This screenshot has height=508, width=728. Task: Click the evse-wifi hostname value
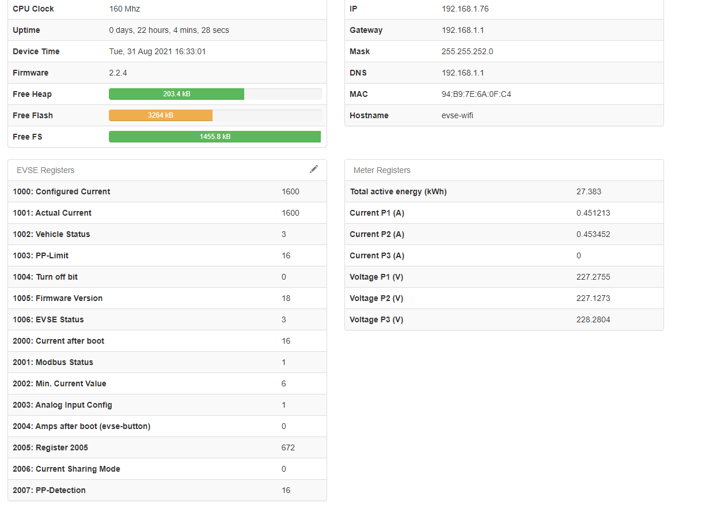tap(457, 115)
